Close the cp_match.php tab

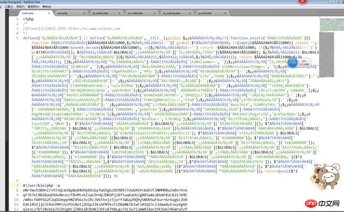[120, 13]
